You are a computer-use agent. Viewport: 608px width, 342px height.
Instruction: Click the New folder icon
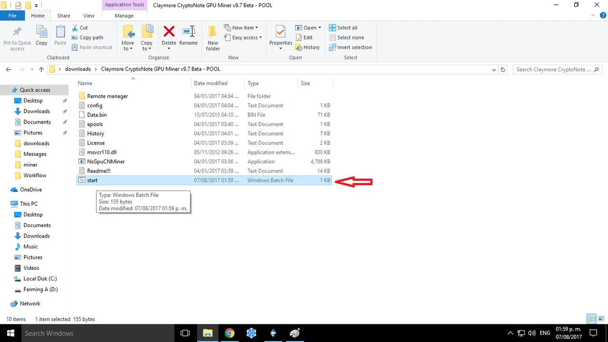(x=213, y=32)
